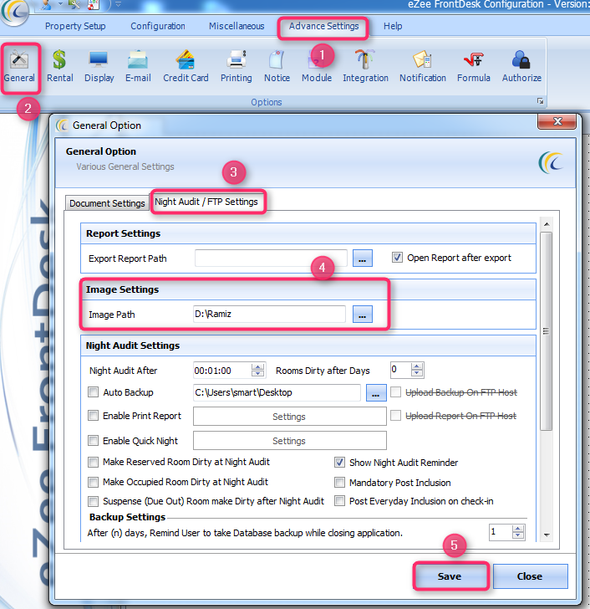The width and height of the screenshot is (590, 609).
Task: Open the Authorize settings icon
Action: (x=521, y=59)
